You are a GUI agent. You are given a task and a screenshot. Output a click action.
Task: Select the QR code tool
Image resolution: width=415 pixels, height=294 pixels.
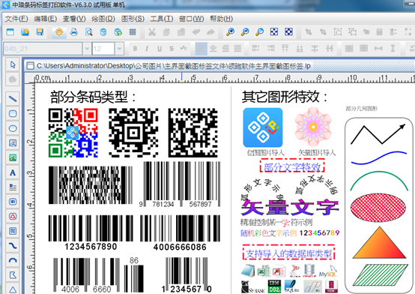click(13, 231)
